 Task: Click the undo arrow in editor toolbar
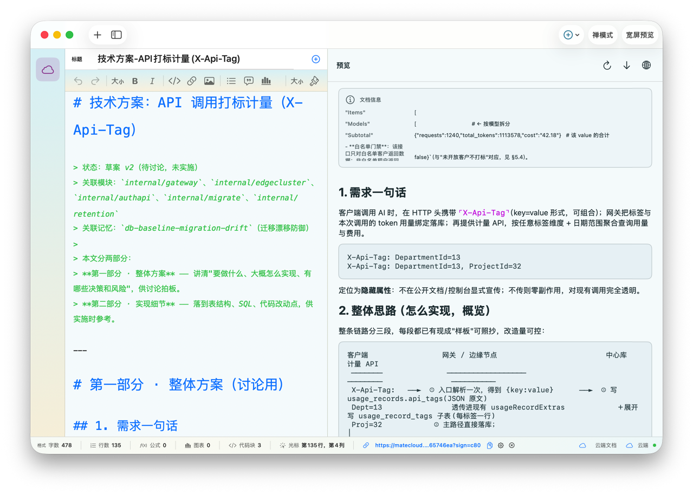click(x=78, y=81)
